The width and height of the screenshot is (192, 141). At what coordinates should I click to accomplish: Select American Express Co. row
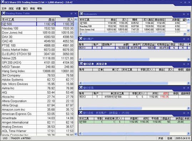pyautogui.click(x=38, y=114)
